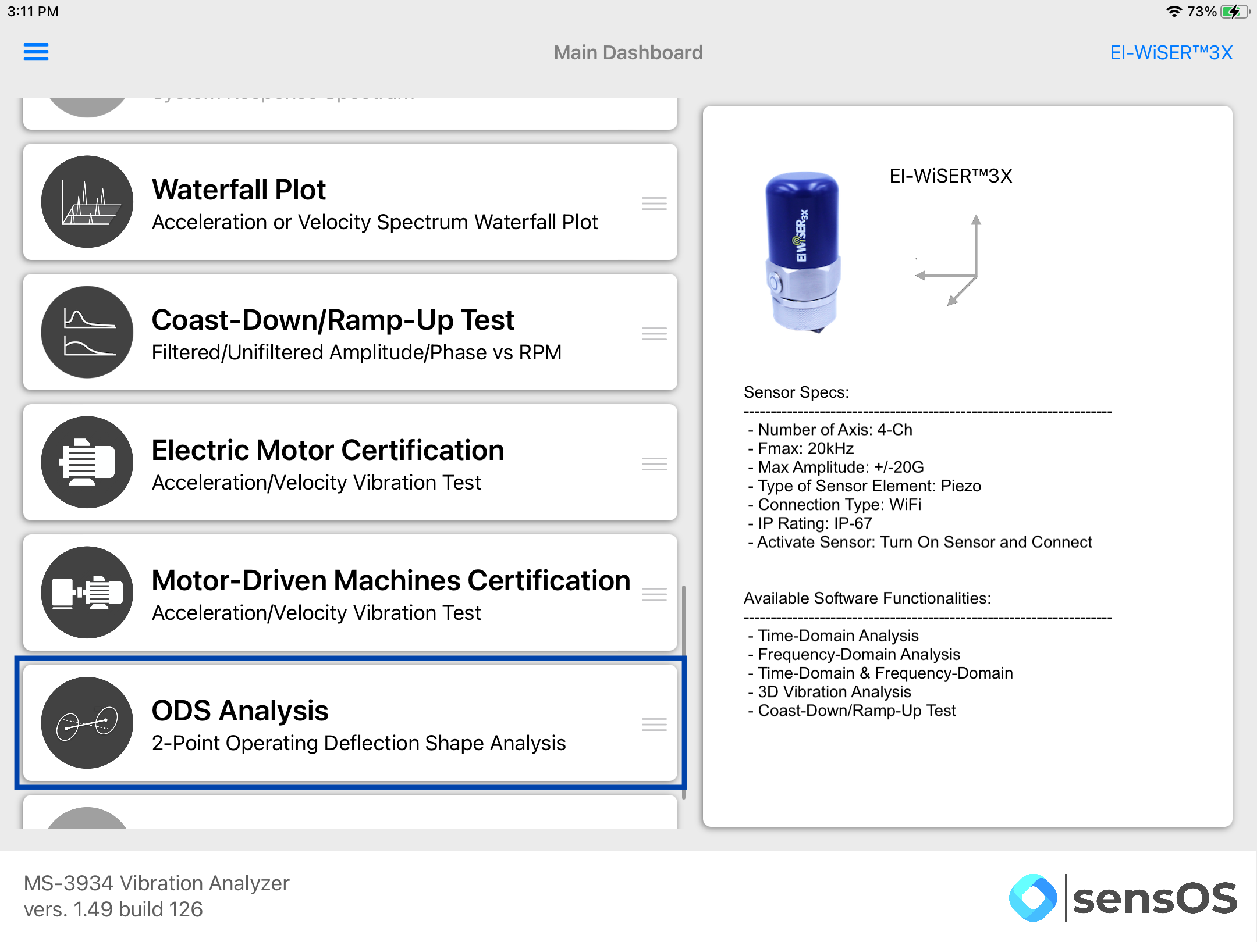
Task: Click the three-axis orientation diagram
Action: [950, 260]
